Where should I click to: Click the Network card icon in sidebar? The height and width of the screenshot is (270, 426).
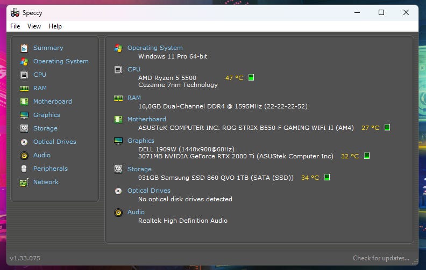pos(24,183)
